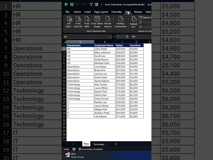Viewport: 213px width, 160px height.
Task: Click inside the Name Box showing A2
Action: [86, 37]
